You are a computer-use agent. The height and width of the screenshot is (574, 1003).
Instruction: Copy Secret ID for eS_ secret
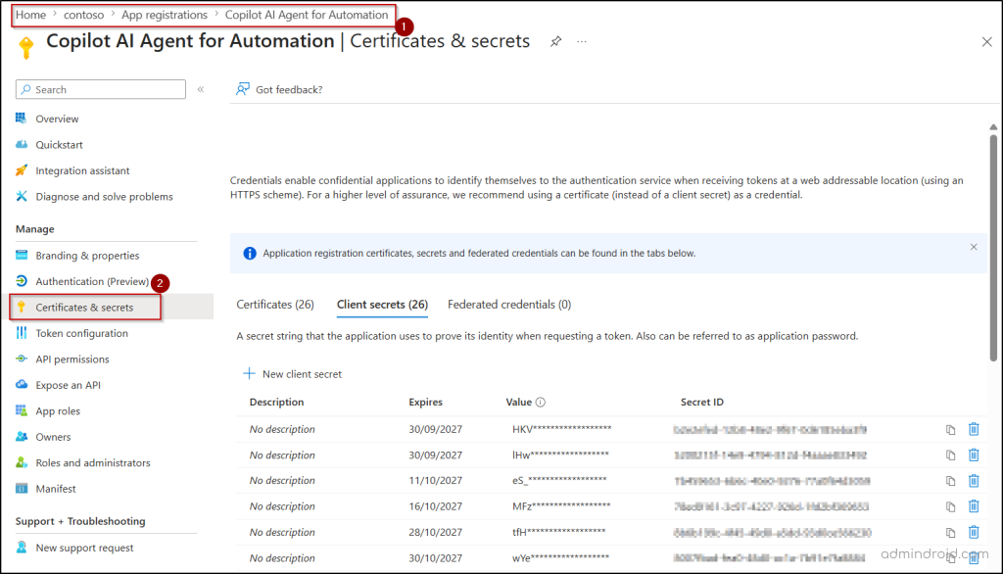(x=950, y=481)
